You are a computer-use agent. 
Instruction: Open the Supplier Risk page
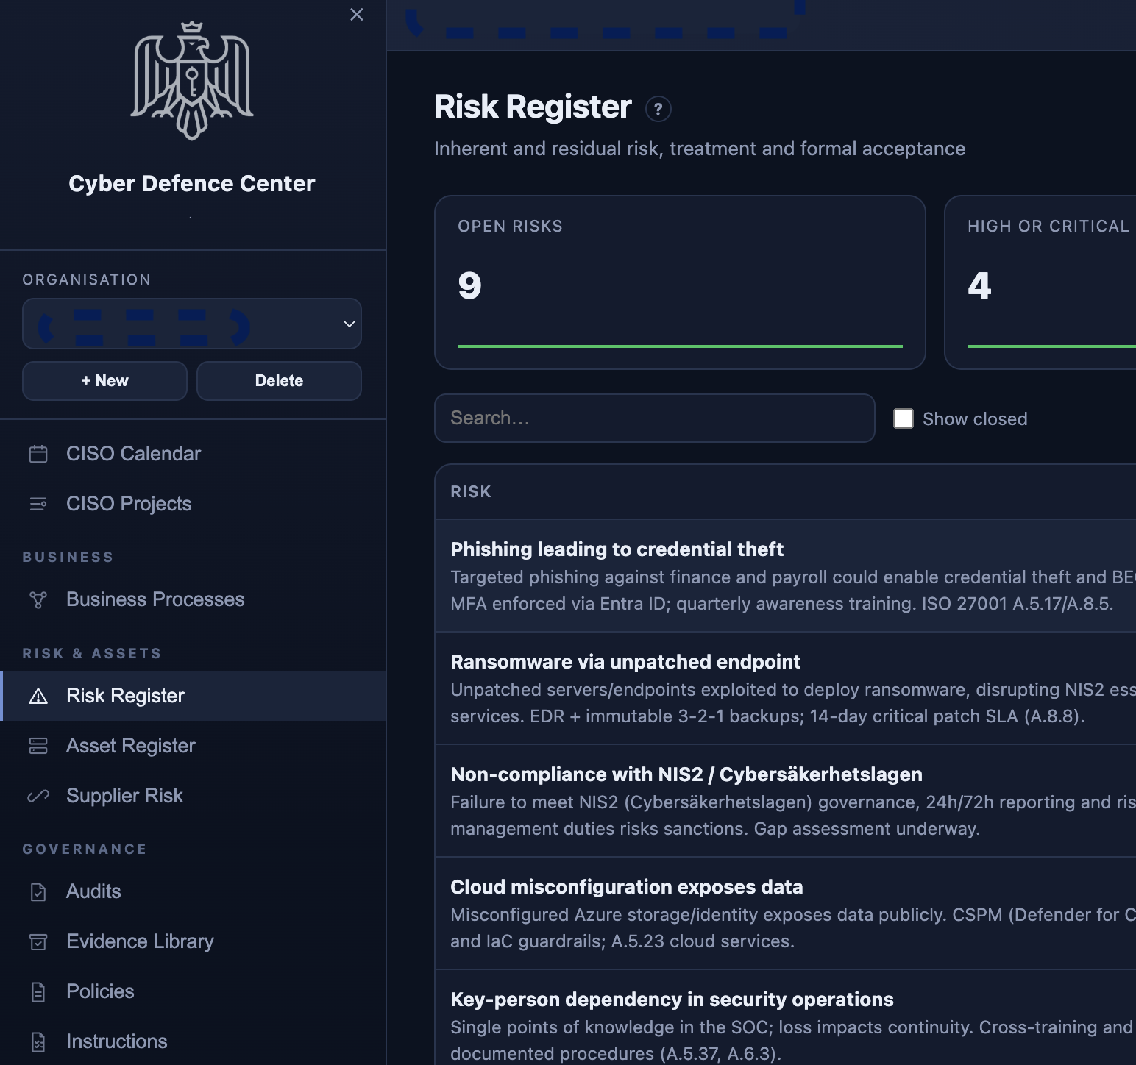tap(193, 796)
